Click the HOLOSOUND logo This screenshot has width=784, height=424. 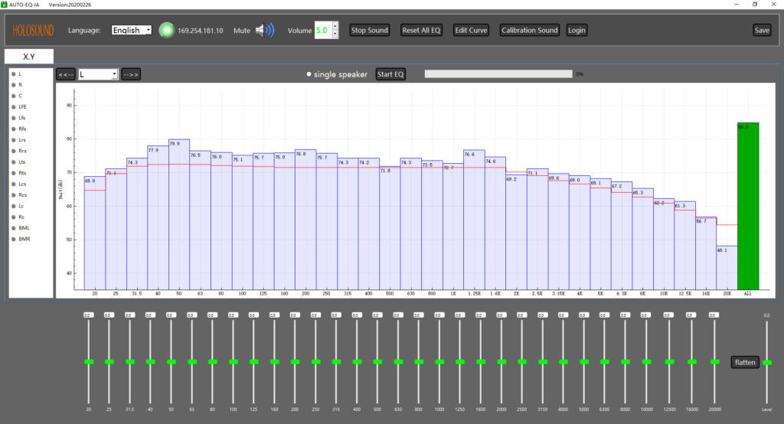[x=35, y=31]
